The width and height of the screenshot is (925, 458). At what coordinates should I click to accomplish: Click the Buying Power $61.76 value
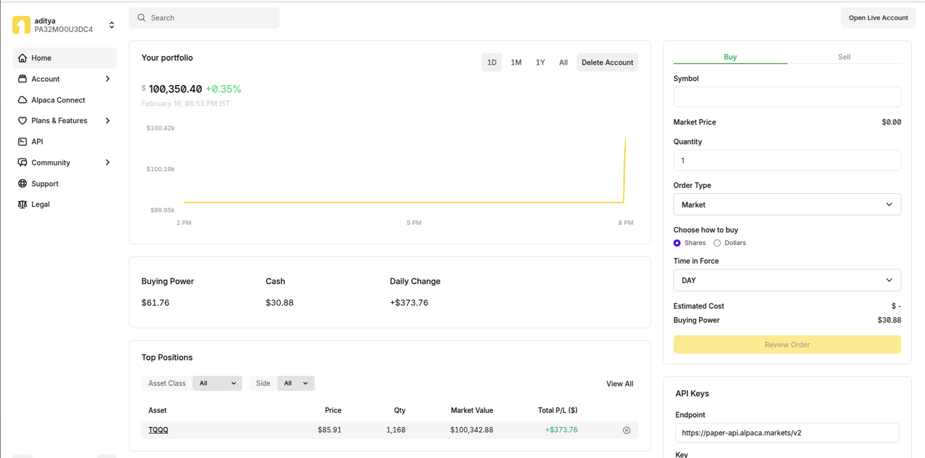click(x=155, y=303)
